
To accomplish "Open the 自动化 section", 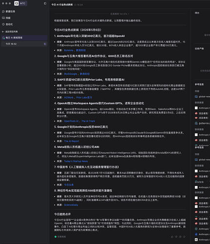I will click(7, 24).
